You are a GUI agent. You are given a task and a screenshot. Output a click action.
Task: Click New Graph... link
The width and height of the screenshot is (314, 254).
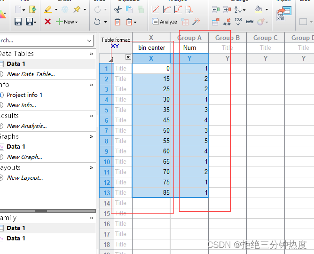coord(24,157)
